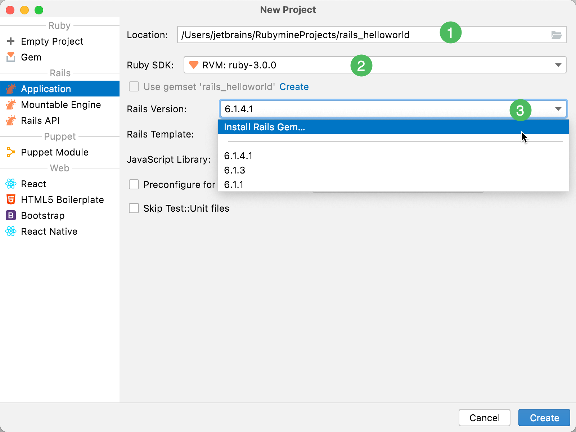The height and width of the screenshot is (432, 576).
Task: Click the Puppet Module icon
Action: point(11,152)
